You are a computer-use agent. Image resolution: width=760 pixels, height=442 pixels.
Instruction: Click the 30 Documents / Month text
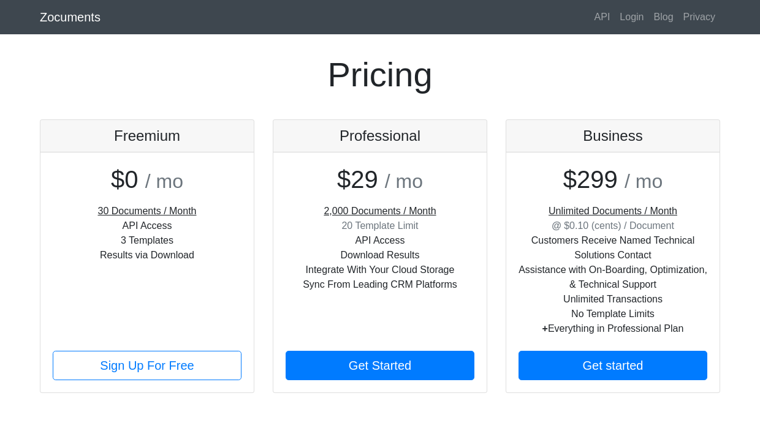(x=147, y=211)
